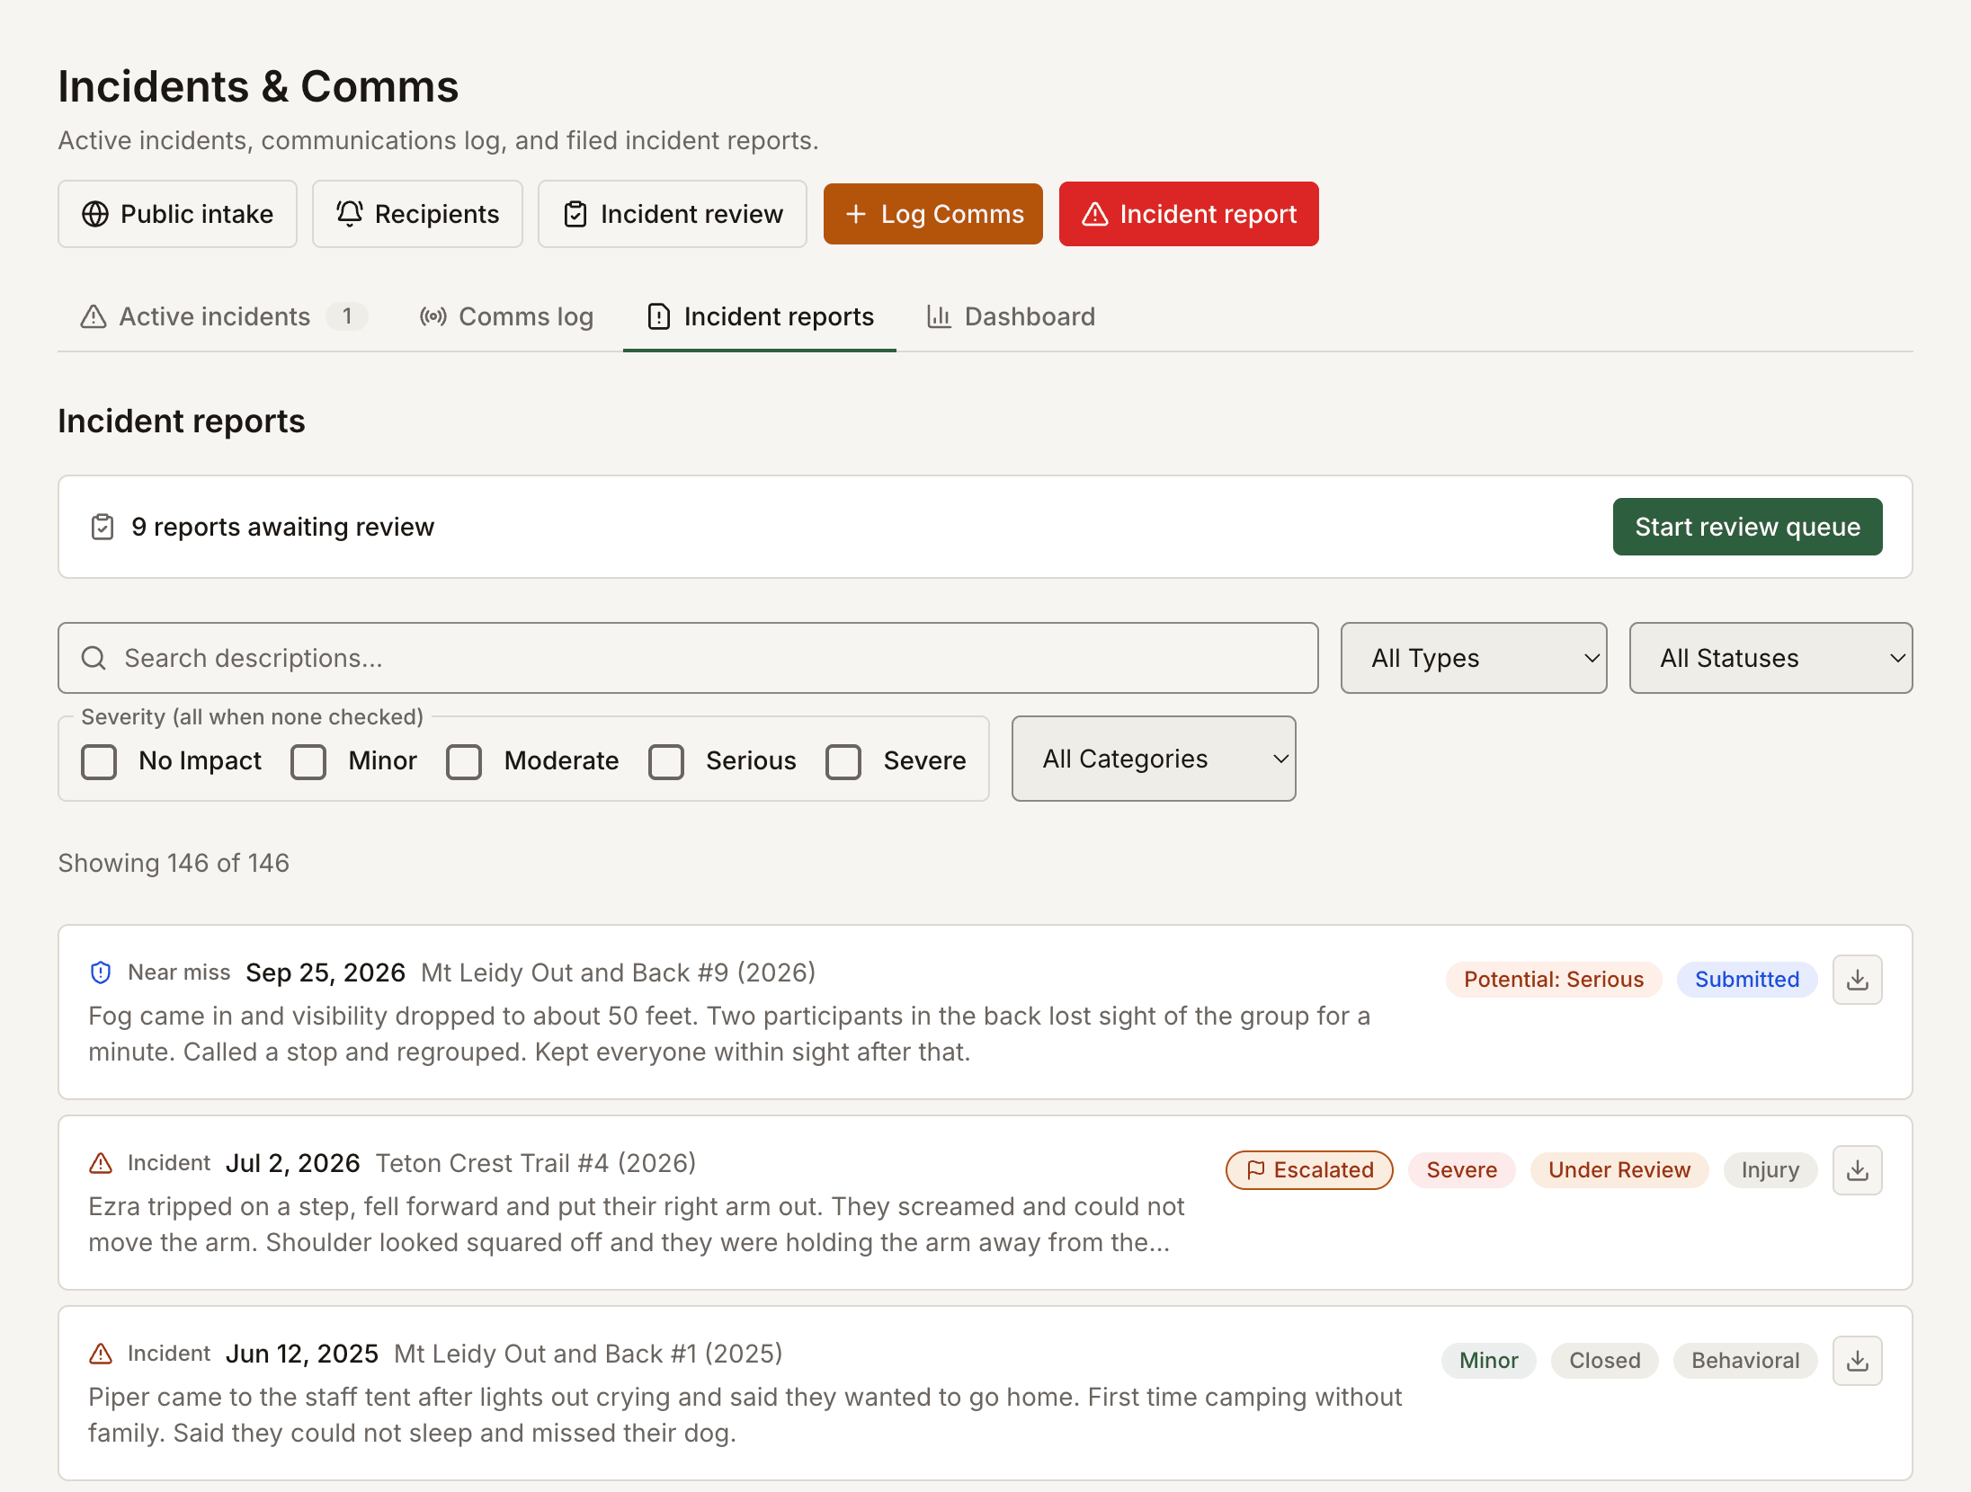
Task: Click the orange Log Comms button
Action: point(933,214)
